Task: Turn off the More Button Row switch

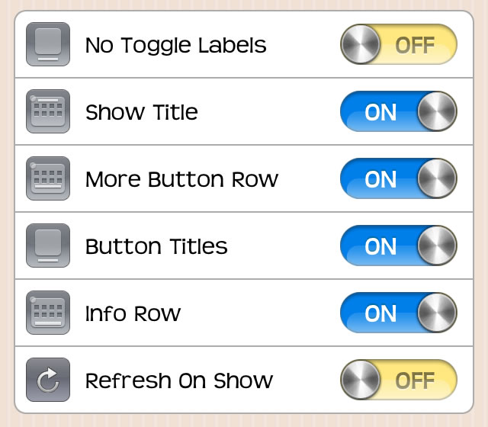Action: [x=398, y=178]
